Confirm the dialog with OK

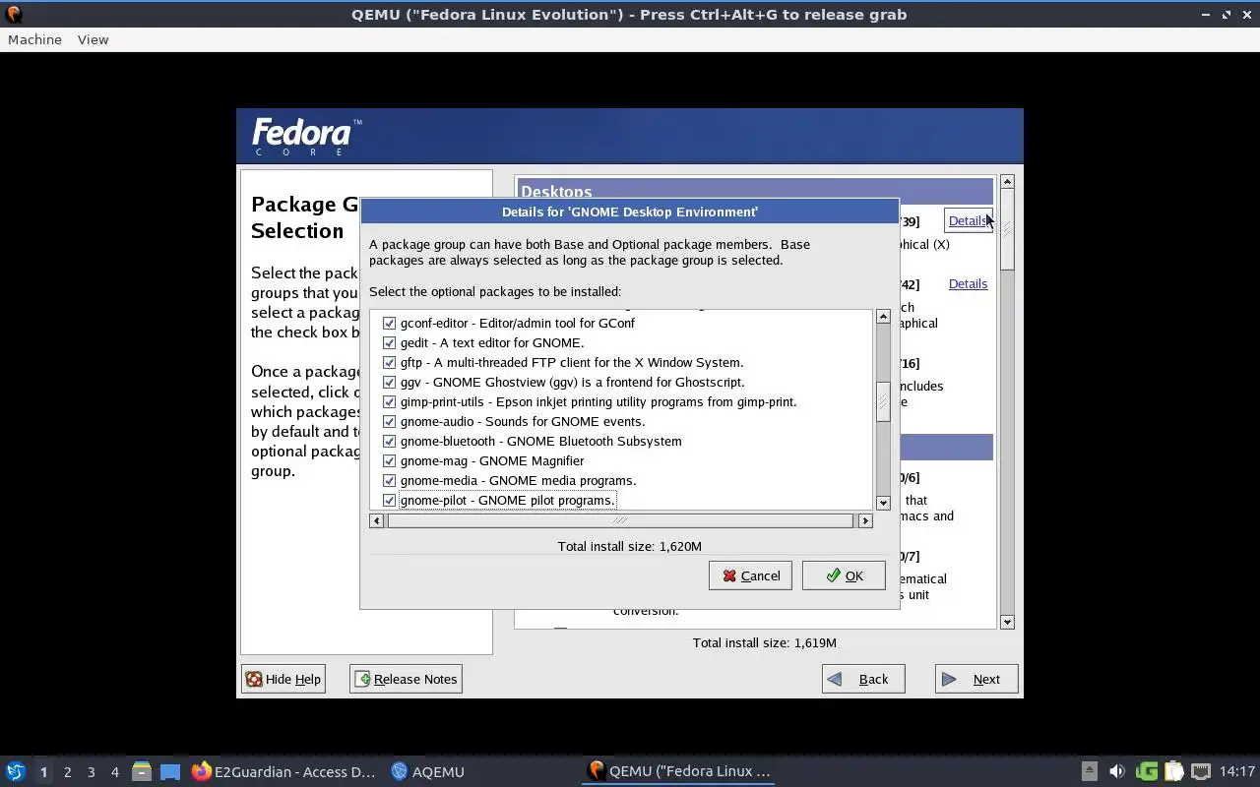[x=844, y=575]
